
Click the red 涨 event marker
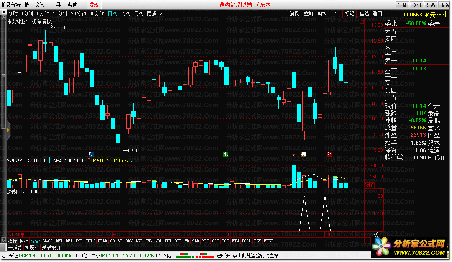coord(329,154)
